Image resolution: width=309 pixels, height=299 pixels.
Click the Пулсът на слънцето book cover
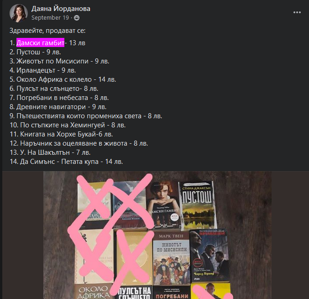(x=134, y=293)
